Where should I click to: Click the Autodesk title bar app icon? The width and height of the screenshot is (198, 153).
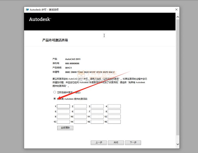27,9
